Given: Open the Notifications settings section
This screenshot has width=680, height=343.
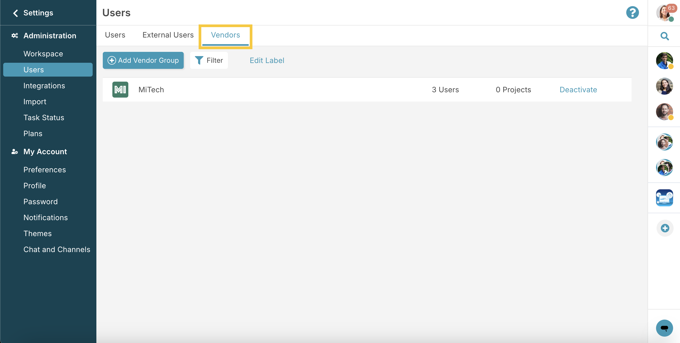Looking at the screenshot, I should pyautogui.click(x=46, y=217).
